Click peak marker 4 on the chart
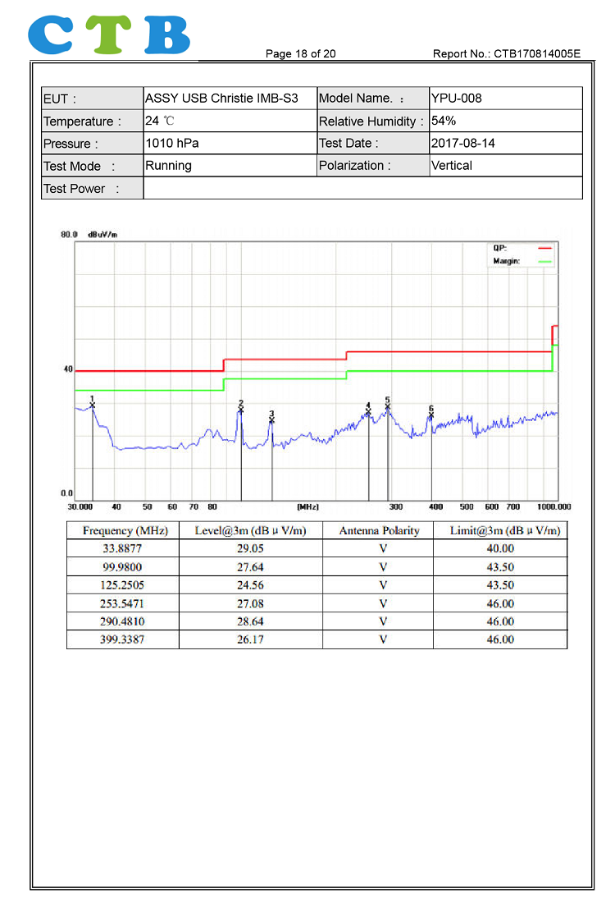Screen dimensions: 615x907 (x=368, y=411)
